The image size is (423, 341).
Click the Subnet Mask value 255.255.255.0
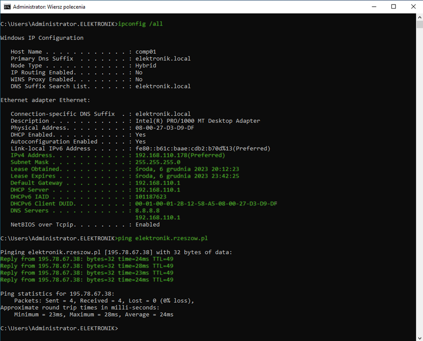[158, 162]
